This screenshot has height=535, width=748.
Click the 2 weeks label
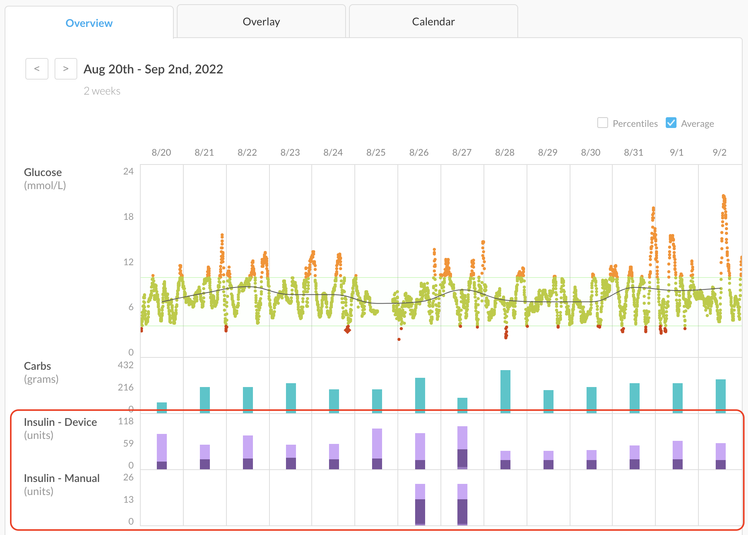pyautogui.click(x=102, y=91)
